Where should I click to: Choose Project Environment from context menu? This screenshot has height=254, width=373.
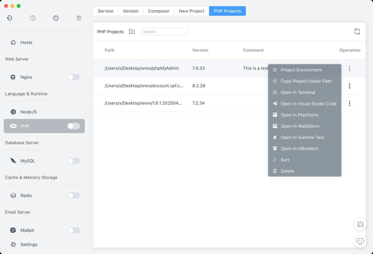pos(305,70)
